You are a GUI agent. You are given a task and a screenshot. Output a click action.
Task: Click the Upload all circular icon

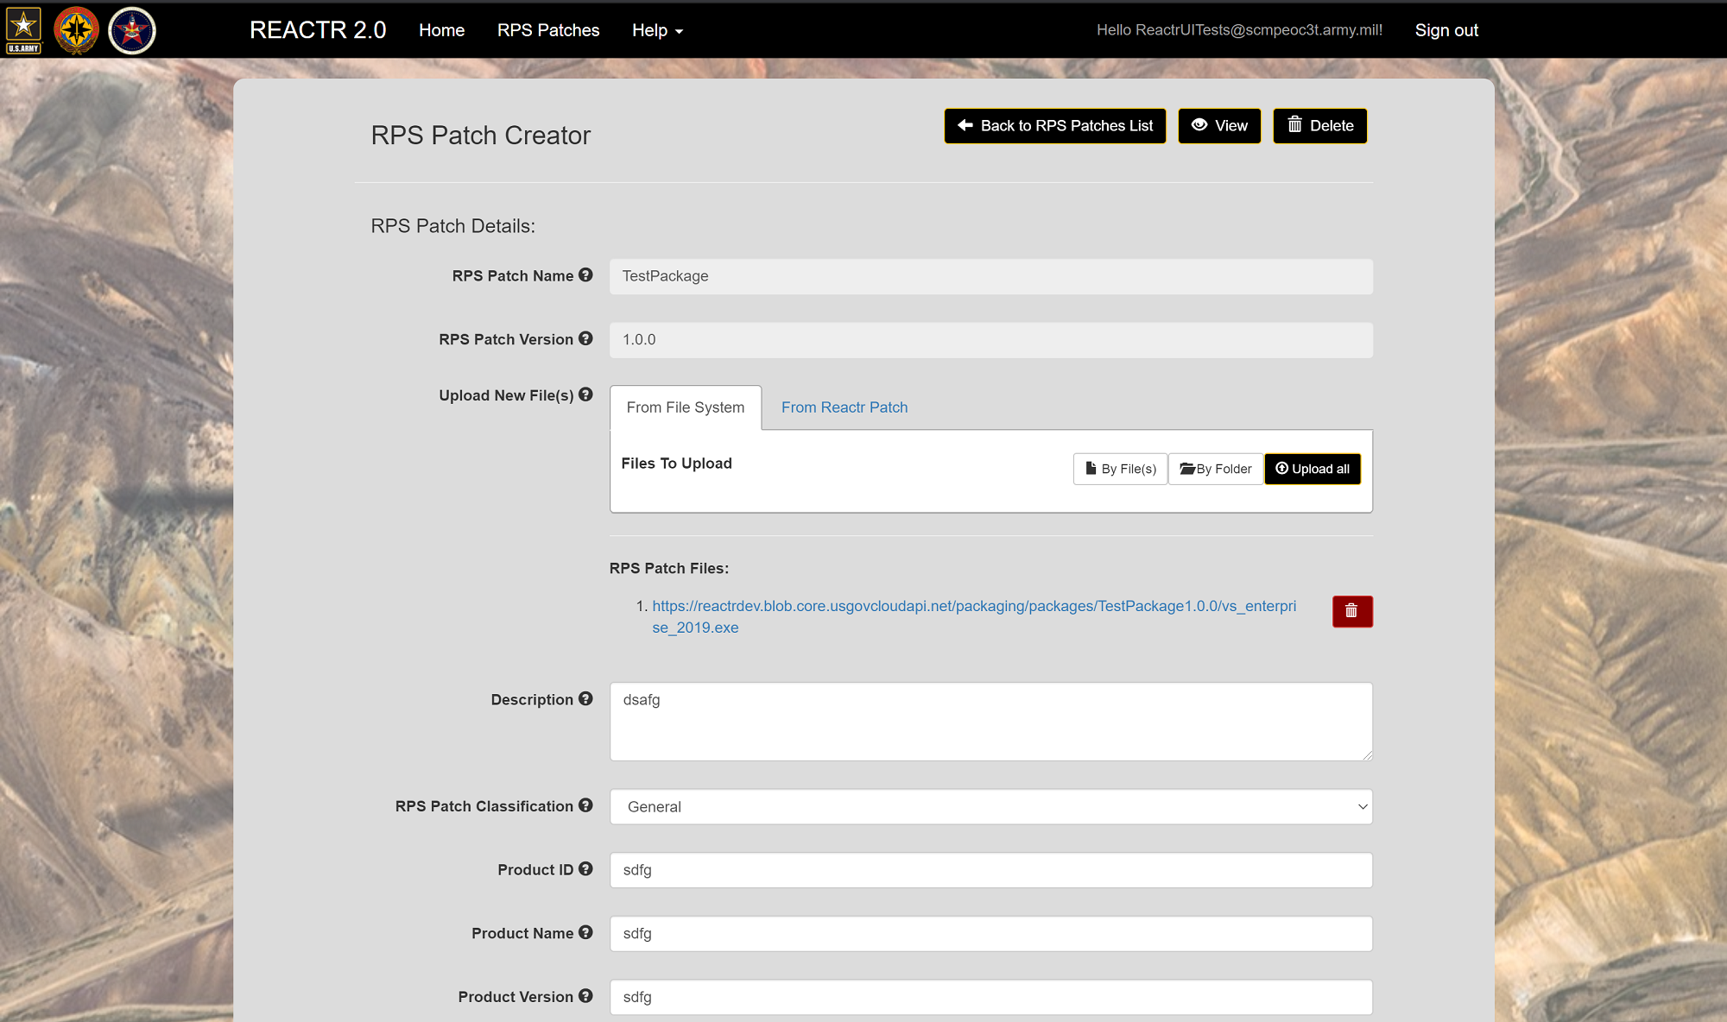click(1283, 469)
